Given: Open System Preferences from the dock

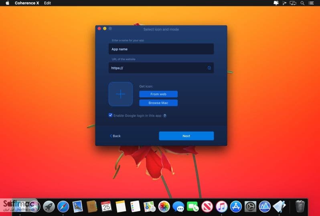Looking at the screenshot, I should (250, 206).
